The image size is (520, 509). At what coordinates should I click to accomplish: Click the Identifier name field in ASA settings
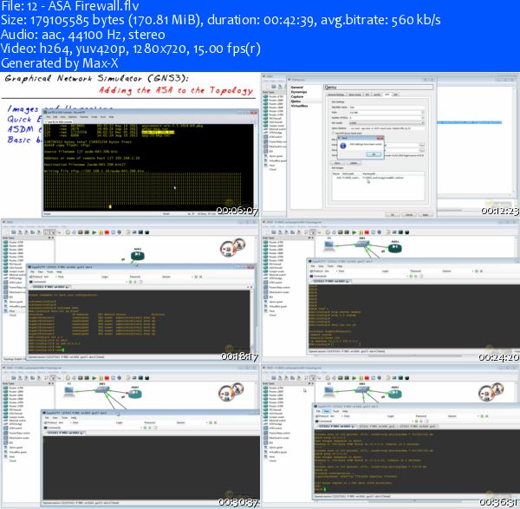tap(387, 108)
